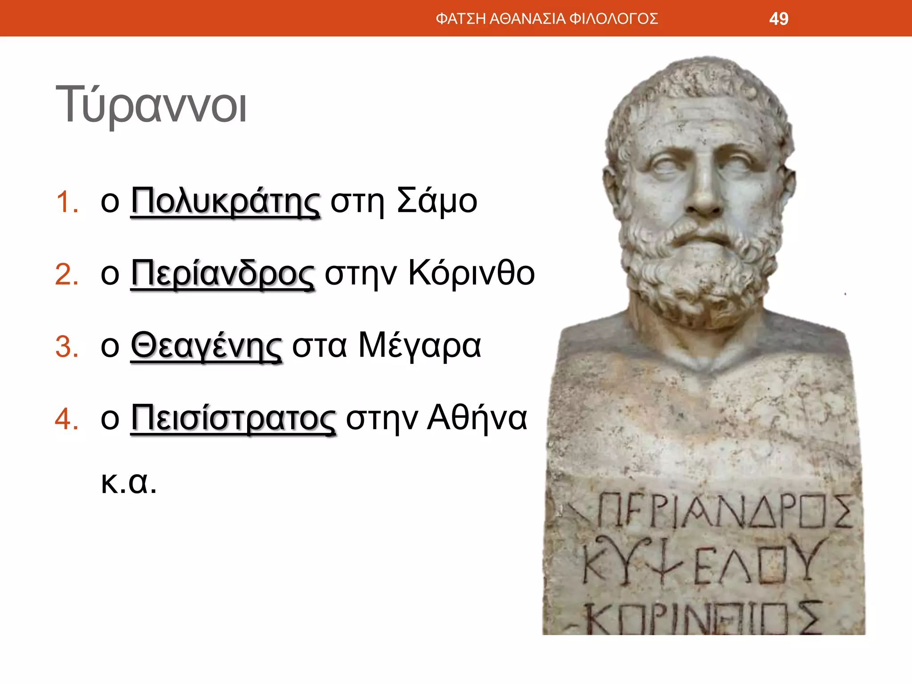Image resolution: width=912 pixels, height=684 pixels.
Task: Click the ΚΟΡΙΝΘΙΟΣ inscription on the bust
Action: (704, 618)
